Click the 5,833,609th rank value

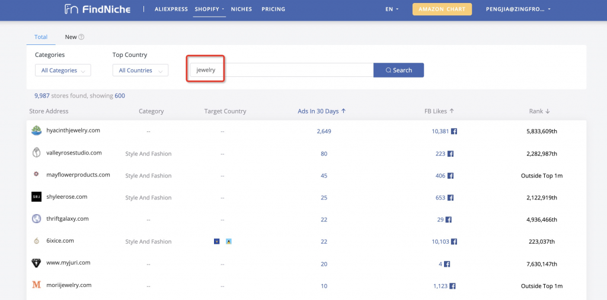pos(542,131)
